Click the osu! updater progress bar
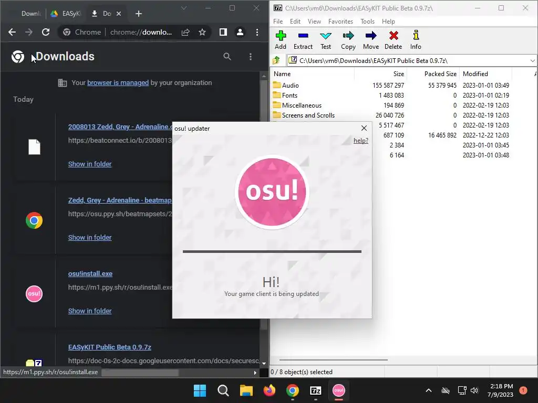 pyautogui.click(x=272, y=251)
